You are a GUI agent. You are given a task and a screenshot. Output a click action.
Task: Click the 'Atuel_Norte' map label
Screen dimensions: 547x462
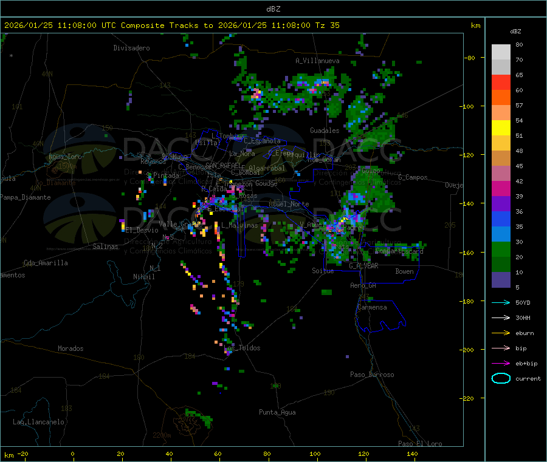click(x=289, y=204)
